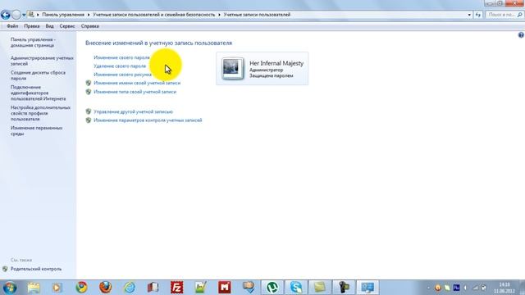Screen dimensions: 525x295
Task: Open Windows Explorer from the taskbar
Action: coord(34,288)
